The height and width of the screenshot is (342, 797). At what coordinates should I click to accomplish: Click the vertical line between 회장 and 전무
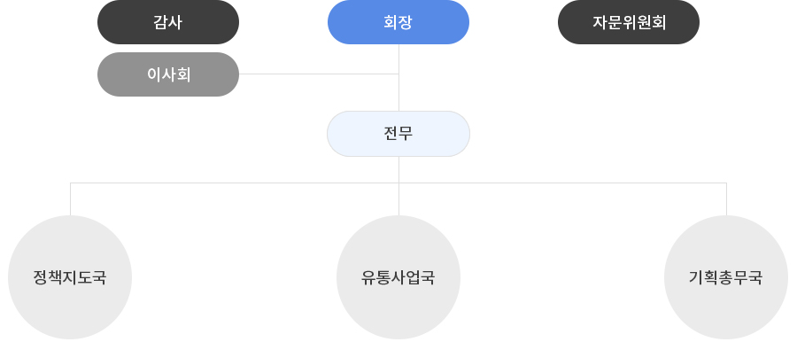pos(399,77)
